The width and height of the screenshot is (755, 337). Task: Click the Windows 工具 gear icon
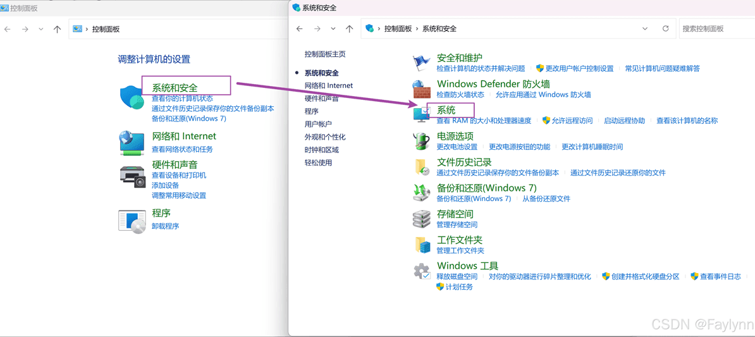coord(421,271)
